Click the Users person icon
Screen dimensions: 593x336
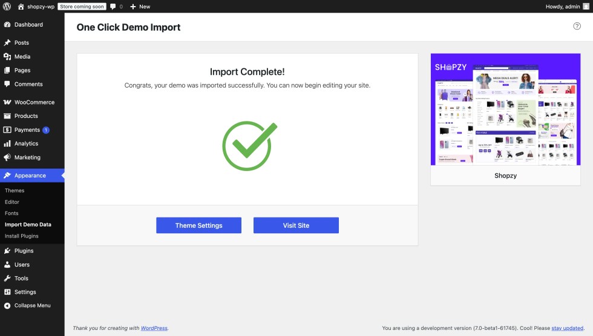pyautogui.click(x=7, y=265)
